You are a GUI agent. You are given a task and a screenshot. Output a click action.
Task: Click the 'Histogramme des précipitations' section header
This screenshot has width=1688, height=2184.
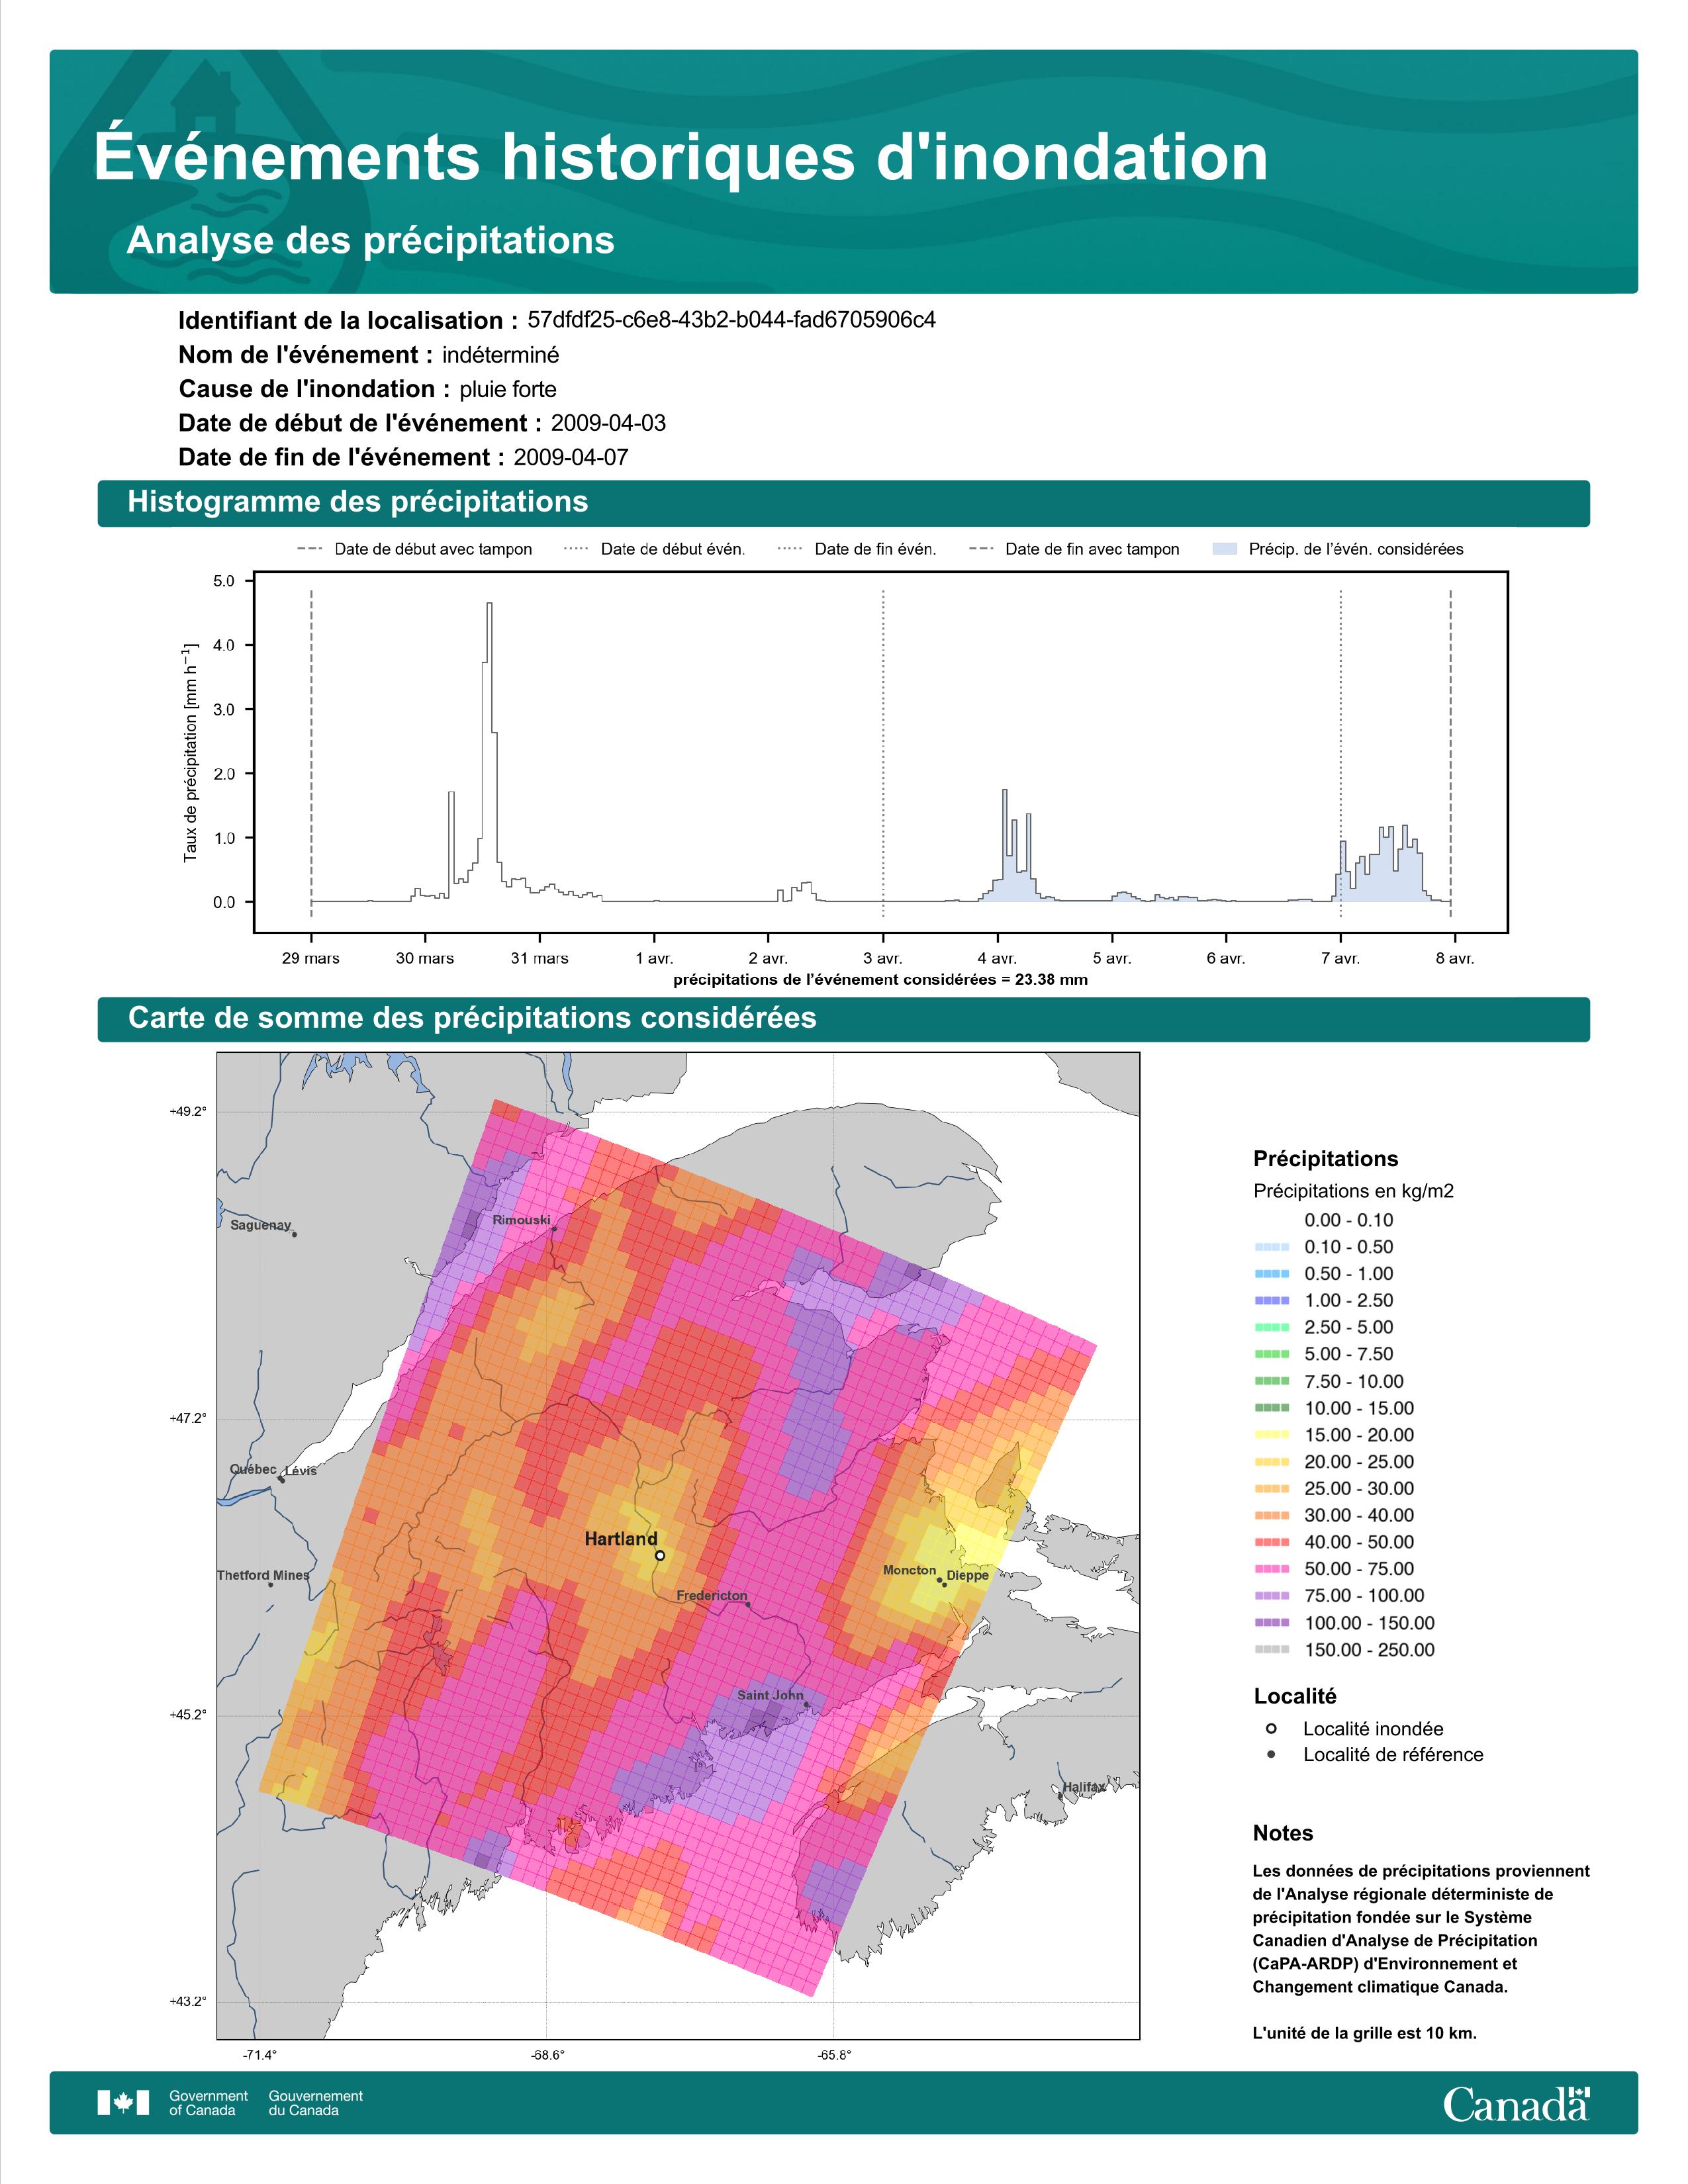(843, 502)
